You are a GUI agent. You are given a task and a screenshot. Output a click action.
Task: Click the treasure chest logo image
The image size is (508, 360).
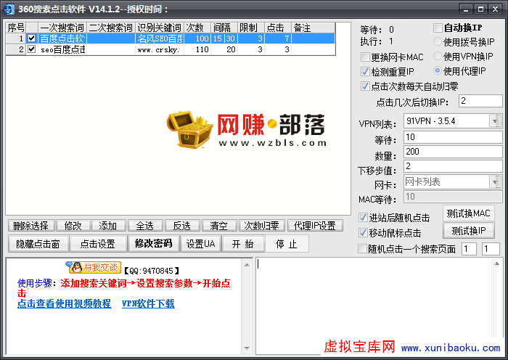[x=189, y=131]
